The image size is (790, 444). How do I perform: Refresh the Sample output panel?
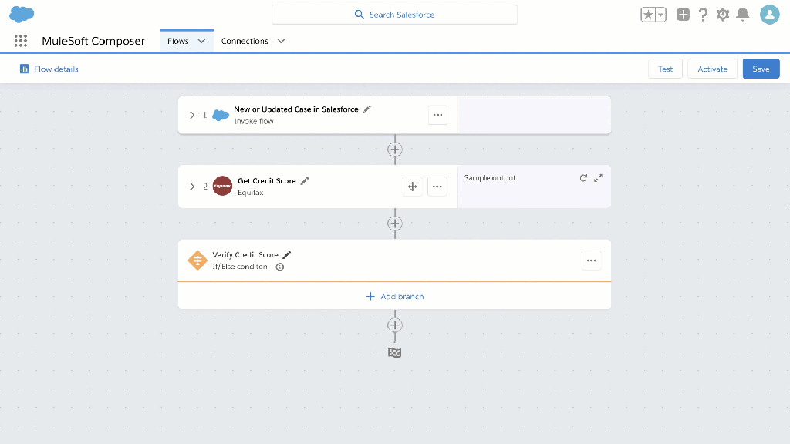point(583,178)
